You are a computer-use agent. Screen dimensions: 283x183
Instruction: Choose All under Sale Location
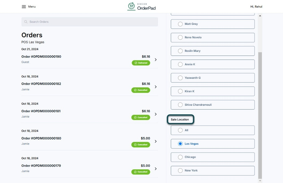(x=180, y=130)
